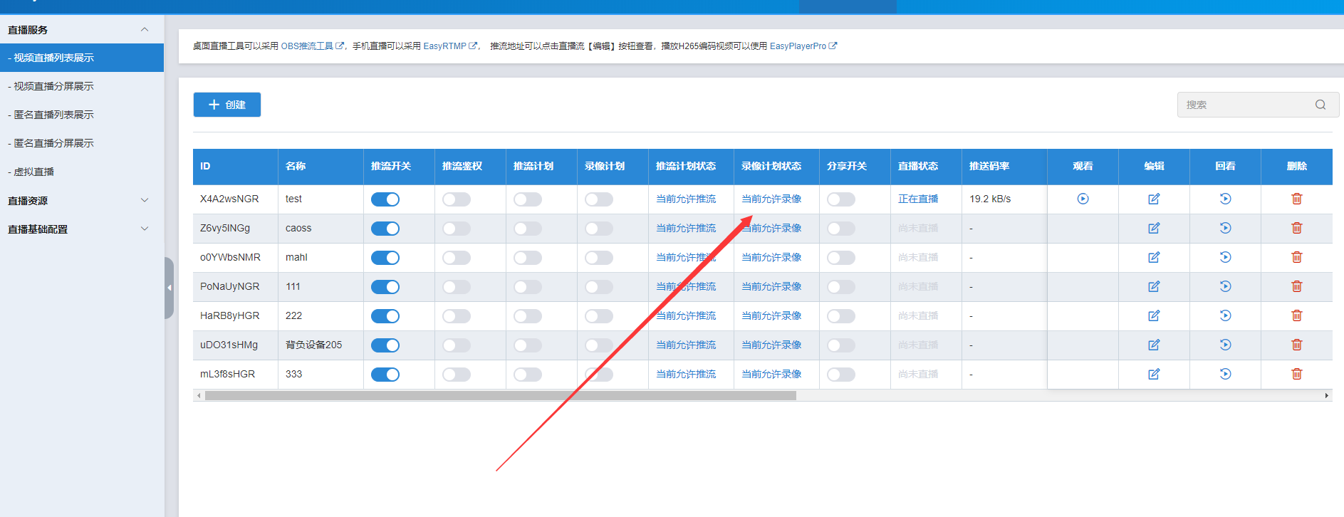Edit the X4A2wsNGR test stream
The height and width of the screenshot is (517, 1344).
(1154, 199)
